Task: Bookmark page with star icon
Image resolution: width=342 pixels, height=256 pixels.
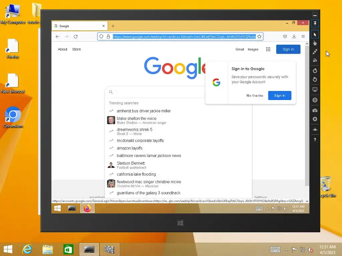Action: tap(259, 36)
